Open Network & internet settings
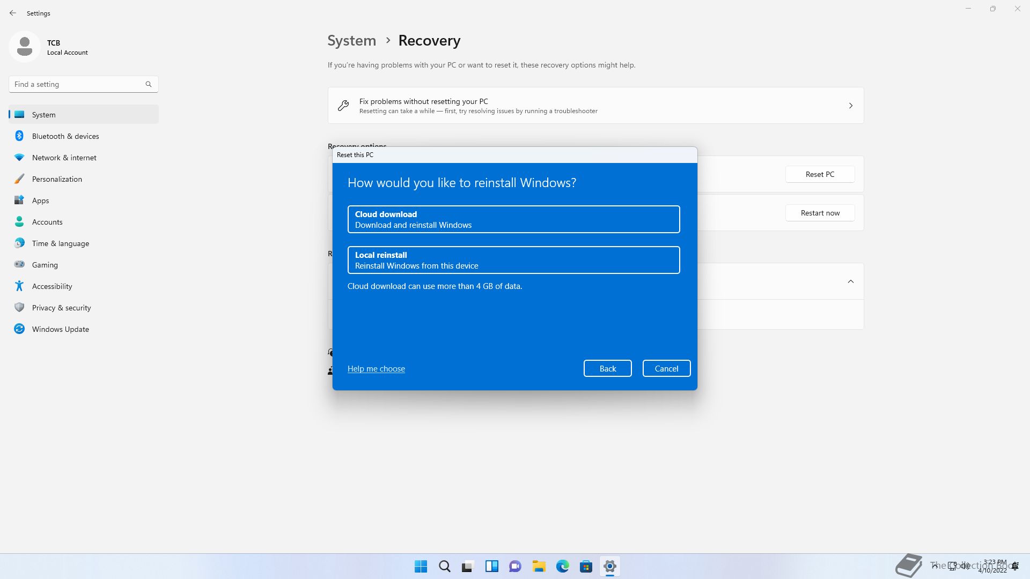The height and width of the screenshot is (579, 1030). point(84,158)
